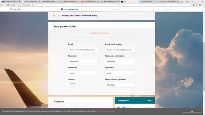Close the fizzy tab

(x=138, y=2)
